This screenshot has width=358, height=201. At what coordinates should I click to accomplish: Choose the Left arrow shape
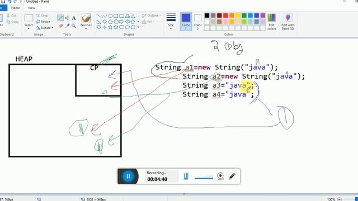128,22
